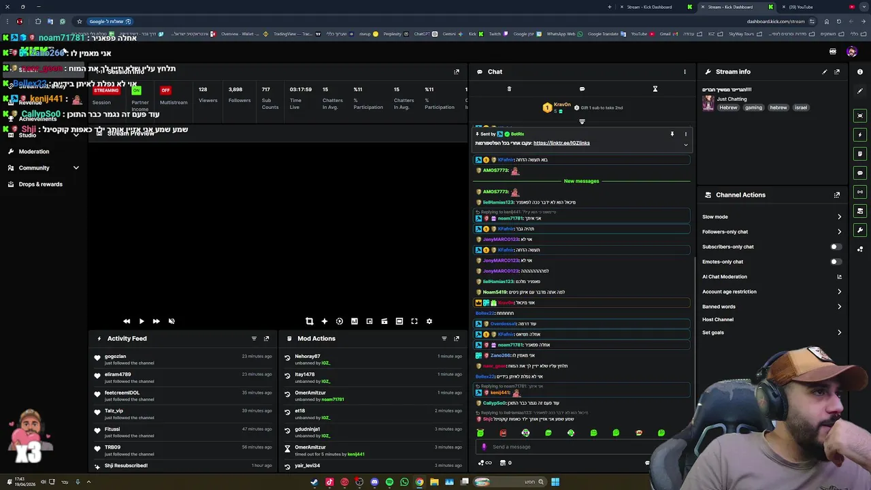
Task: Toggle Subscribers-only chat
Action: click(836, 246)
